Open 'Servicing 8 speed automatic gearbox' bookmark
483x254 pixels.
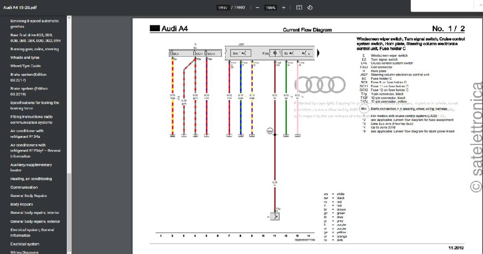[35, 24]
